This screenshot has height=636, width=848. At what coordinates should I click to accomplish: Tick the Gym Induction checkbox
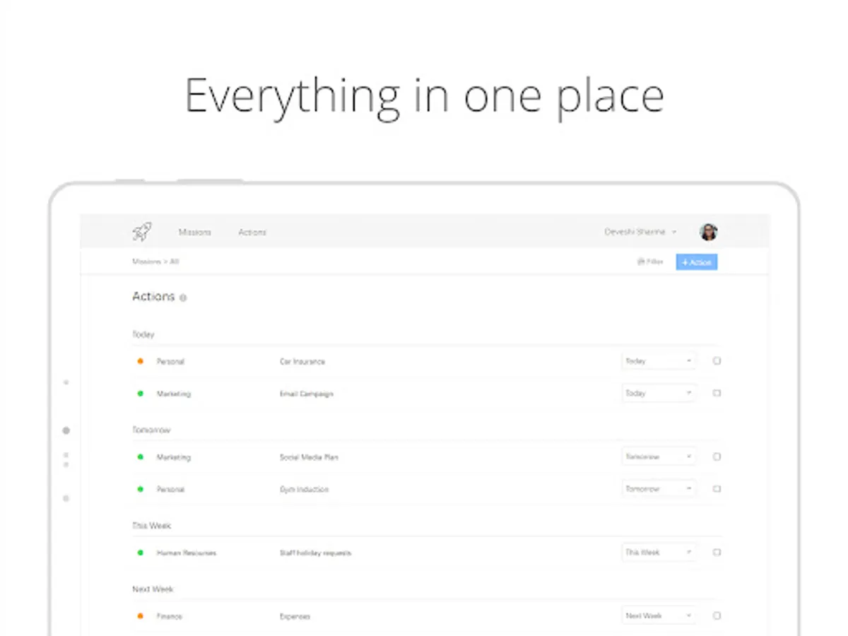point(717,489)
